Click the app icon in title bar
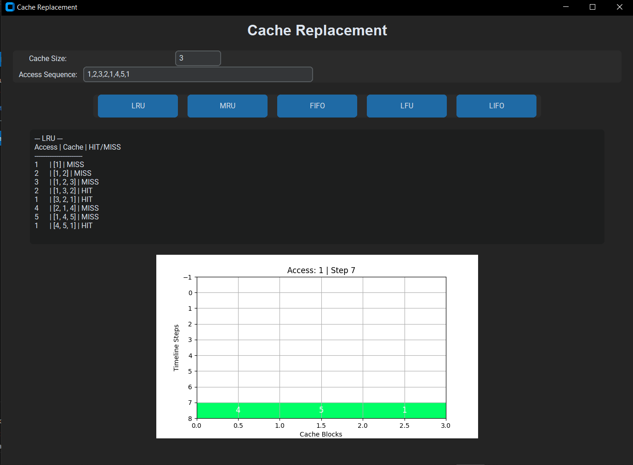Image resolution: width=633 pixels, height=465 pixels. [x=10, y=7]
